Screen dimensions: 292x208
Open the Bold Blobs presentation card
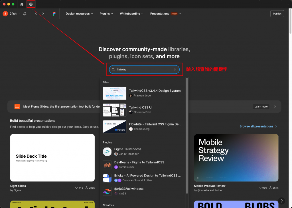tap(236, 204)
